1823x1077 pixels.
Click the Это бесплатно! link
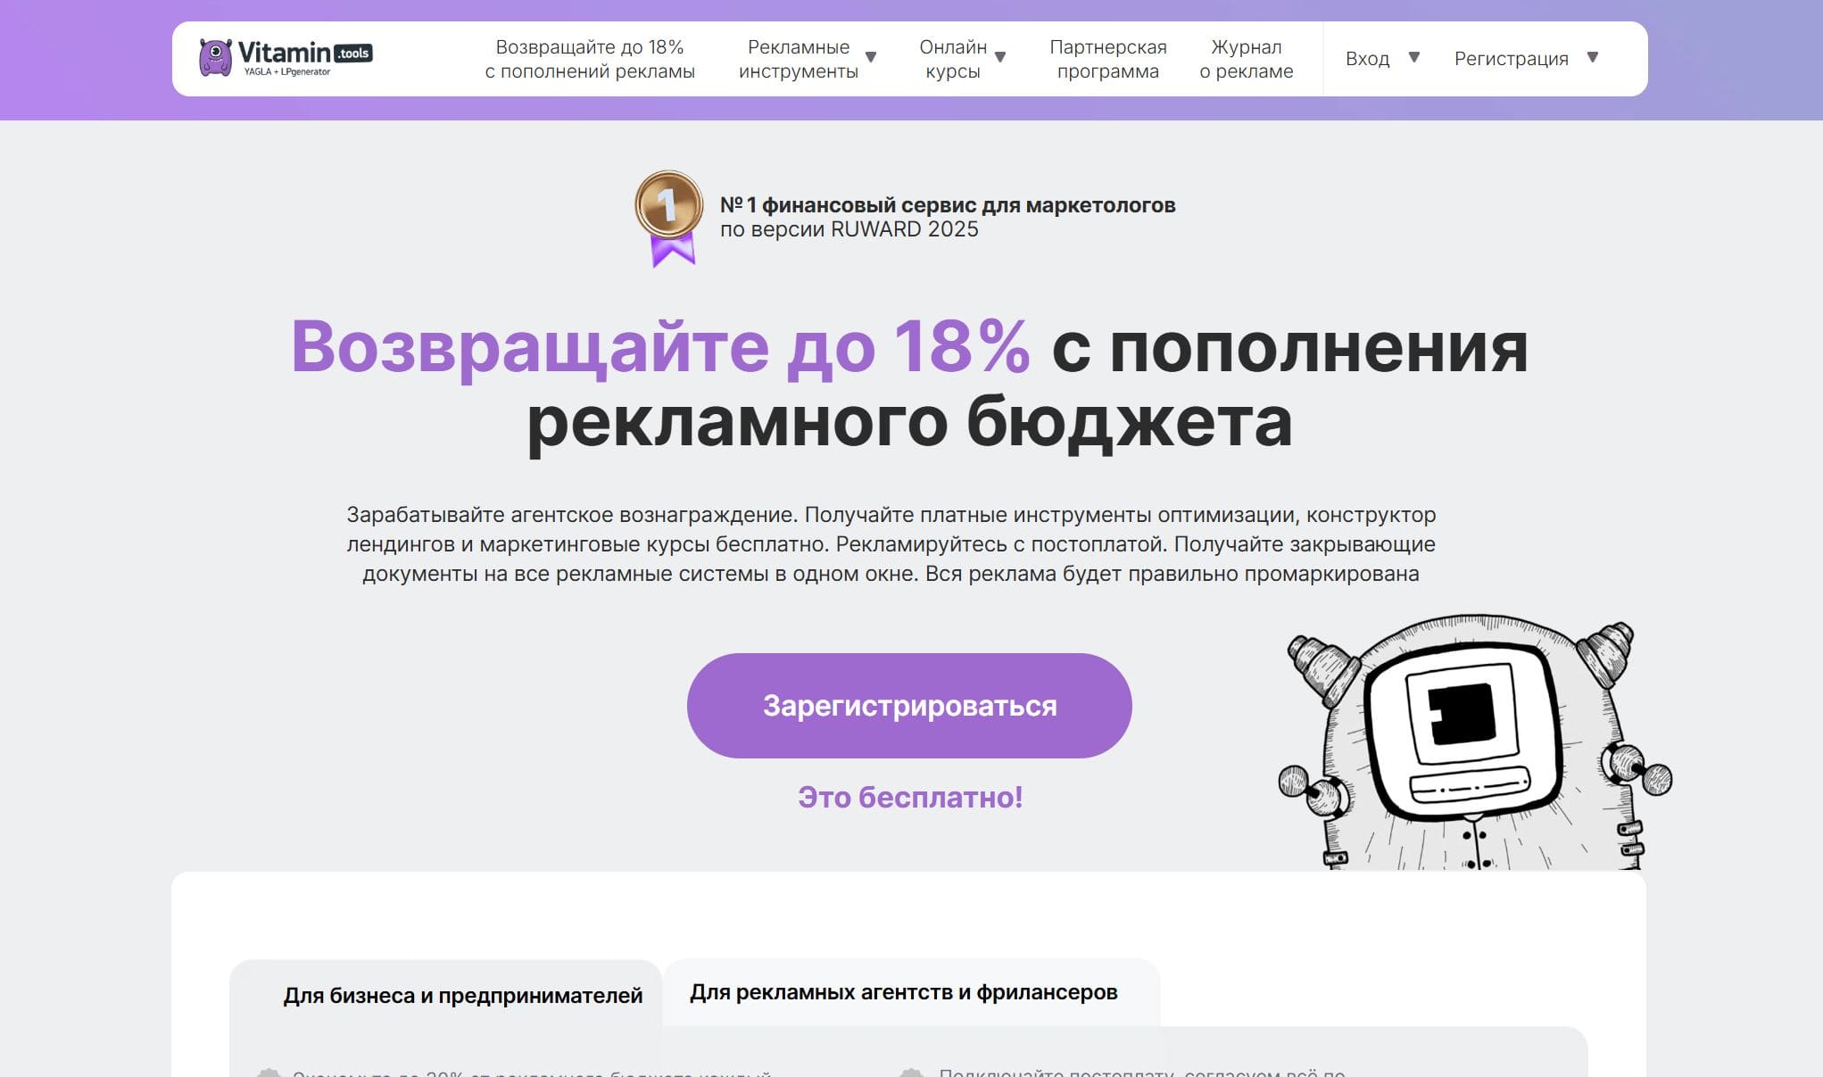coord(909,797)
